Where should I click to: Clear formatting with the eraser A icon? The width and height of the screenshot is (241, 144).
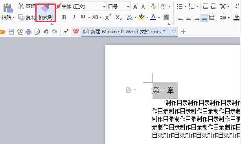tap(154, 6)
